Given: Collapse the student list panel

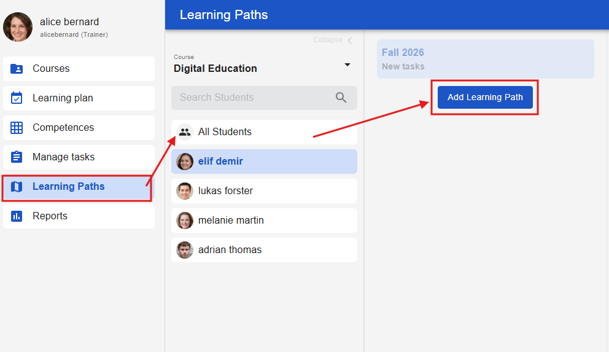Looking at the screenshot, I should pyautogui.click(x=333, y=40).
